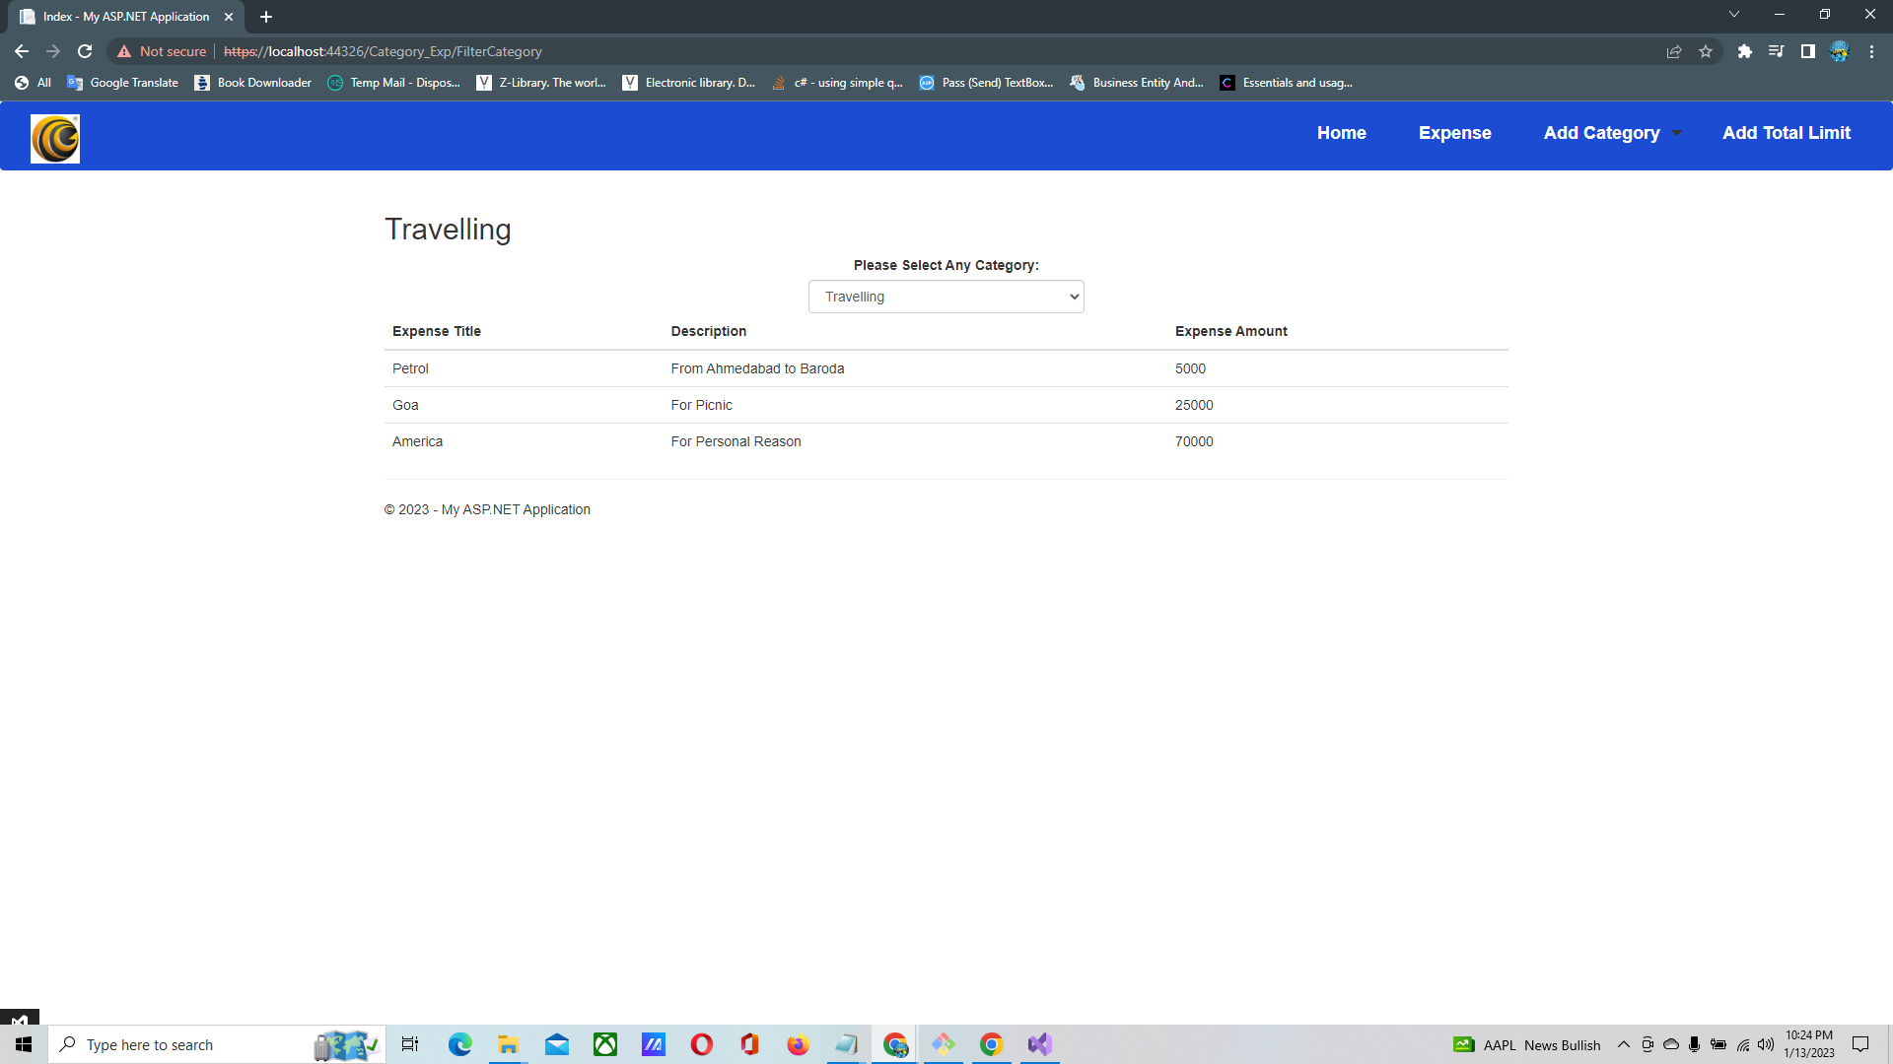Select the Home menu item

tap(1341, 133)
